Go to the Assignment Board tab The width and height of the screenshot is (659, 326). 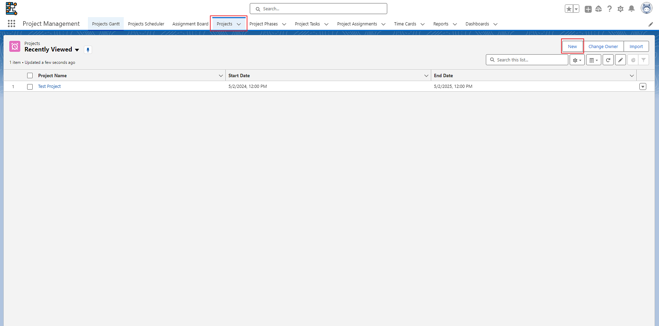pyautogui.click(x=190, y=24)
